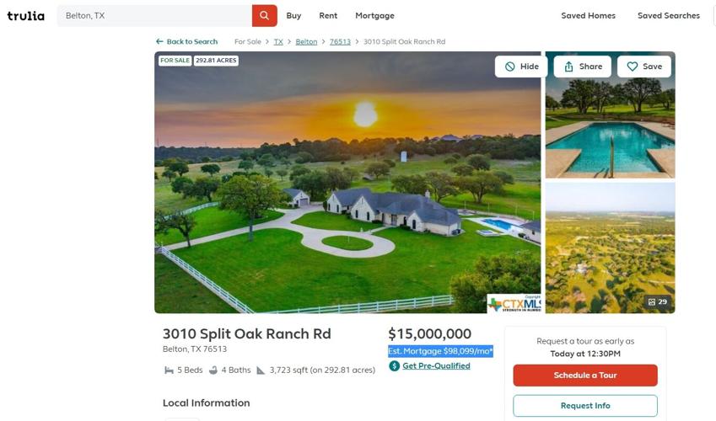
Task: Click the TX breadcrumb link
Action: 278,41
